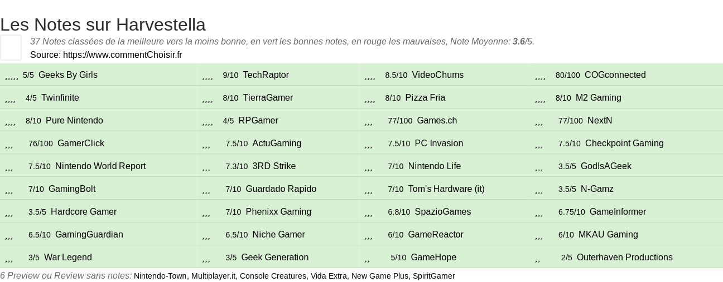The image size is (723, 282).
Task: Select the COGconnected review entry
Action: pyautogui.click(x=615, y=75)
